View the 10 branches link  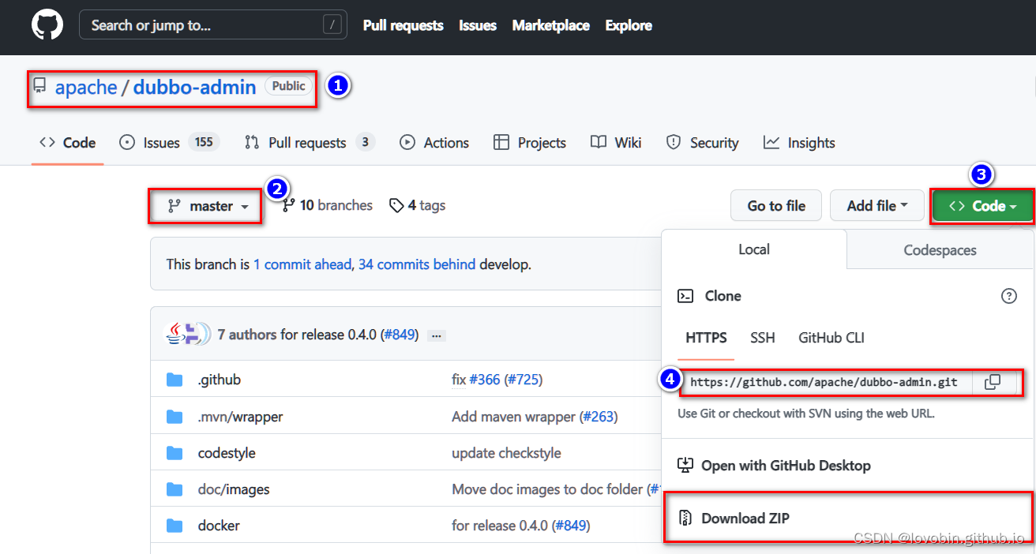[328, 205]
